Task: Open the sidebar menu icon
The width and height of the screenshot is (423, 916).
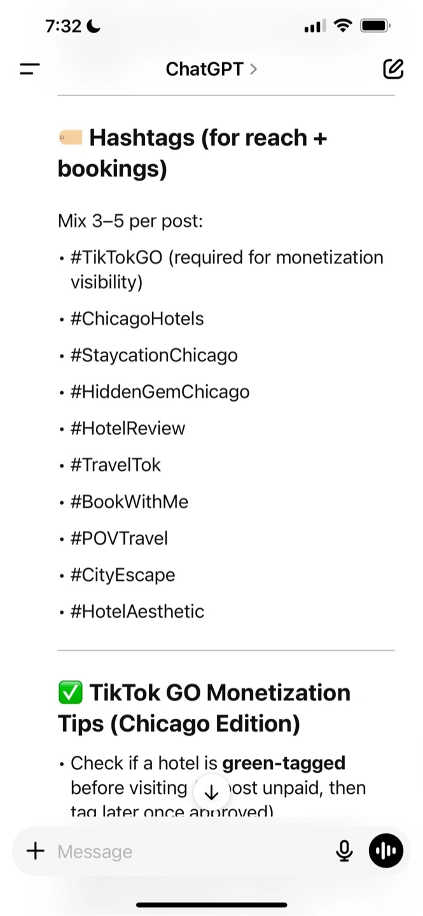Action: pyautogui.click(x=30, y=69)
